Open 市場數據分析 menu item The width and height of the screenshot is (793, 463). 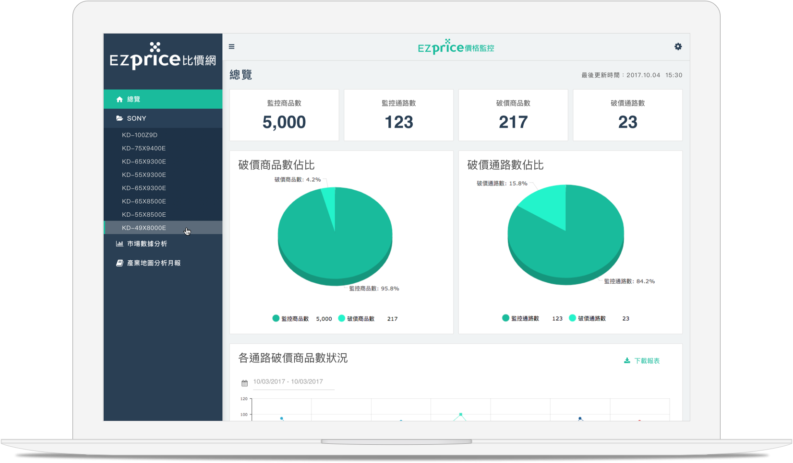163,243
